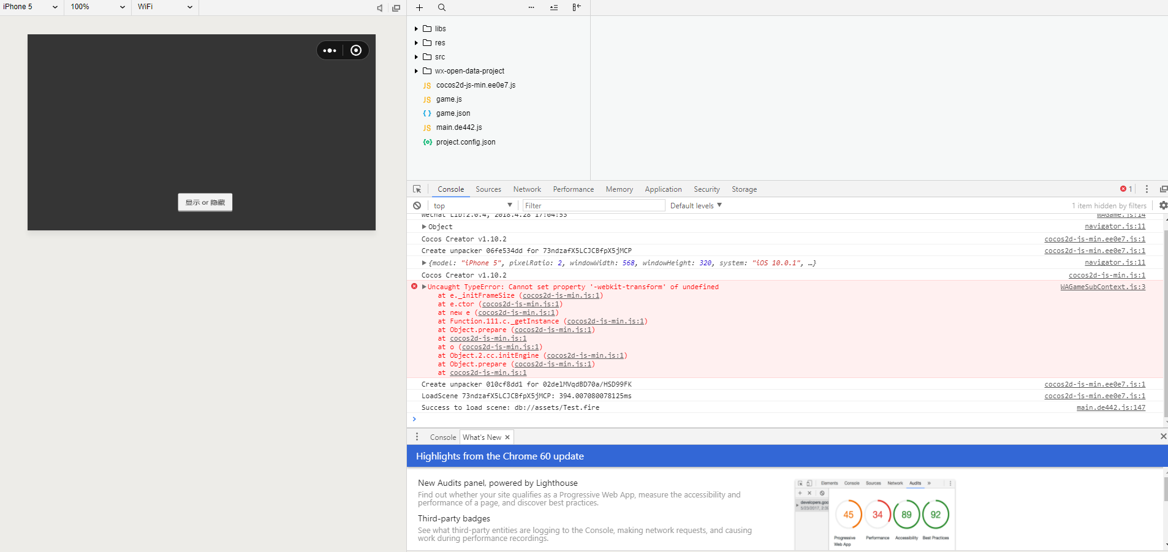Open the 100% zoom level dropdown
This screenshot has width=1168, height=552.
click(x=97, y=7)
